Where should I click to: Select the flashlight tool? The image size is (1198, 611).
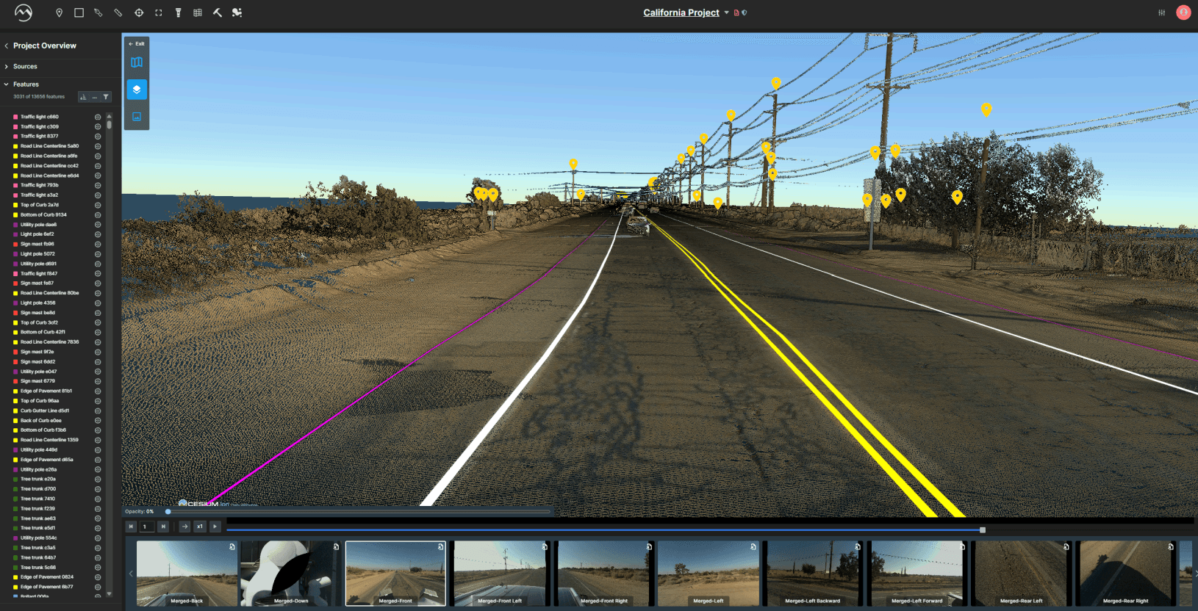178,12
